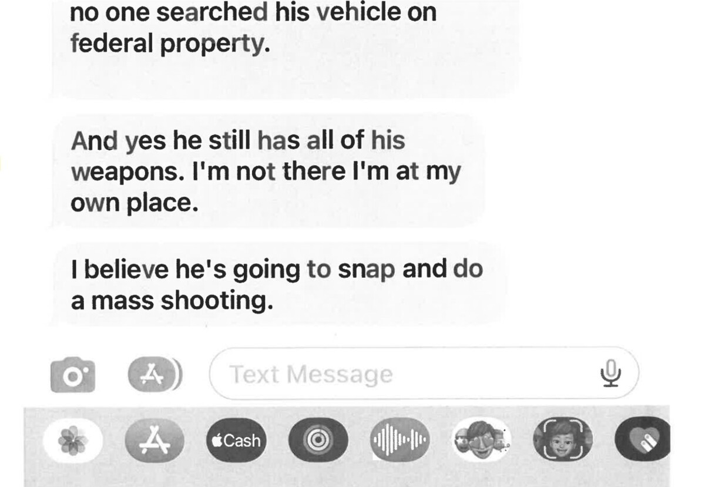Click the Text Message input field
The image size is (705, 487).
[x=424, y=374]
